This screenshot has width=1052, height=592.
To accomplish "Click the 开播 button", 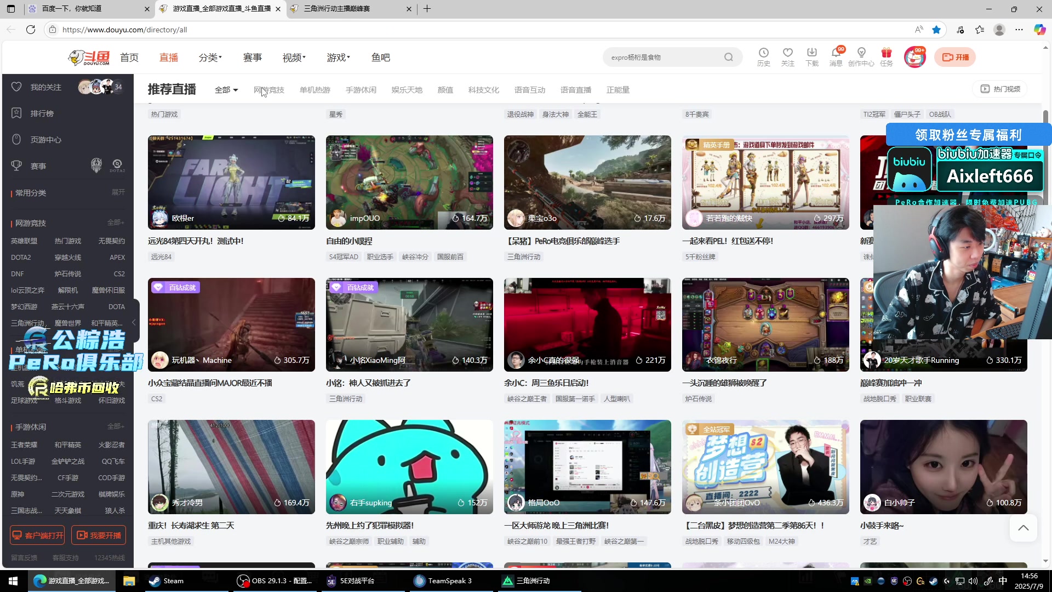I will (955, 57).
